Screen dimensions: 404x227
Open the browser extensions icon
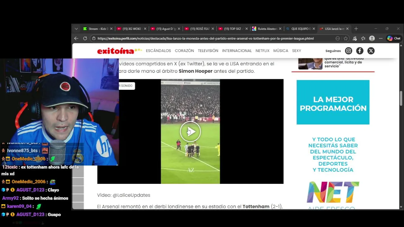tap(355, 38)
